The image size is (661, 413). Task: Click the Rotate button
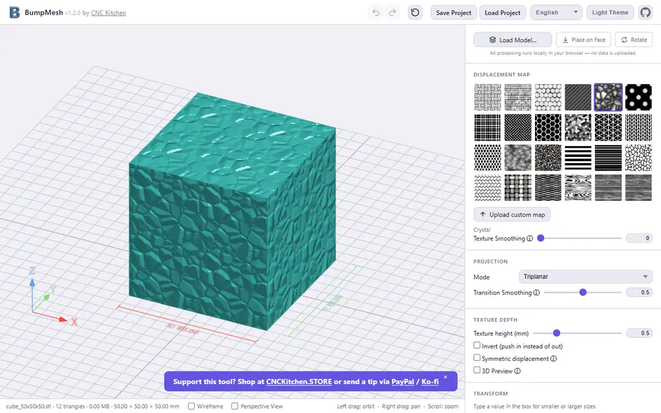click(x=633, y=40)
